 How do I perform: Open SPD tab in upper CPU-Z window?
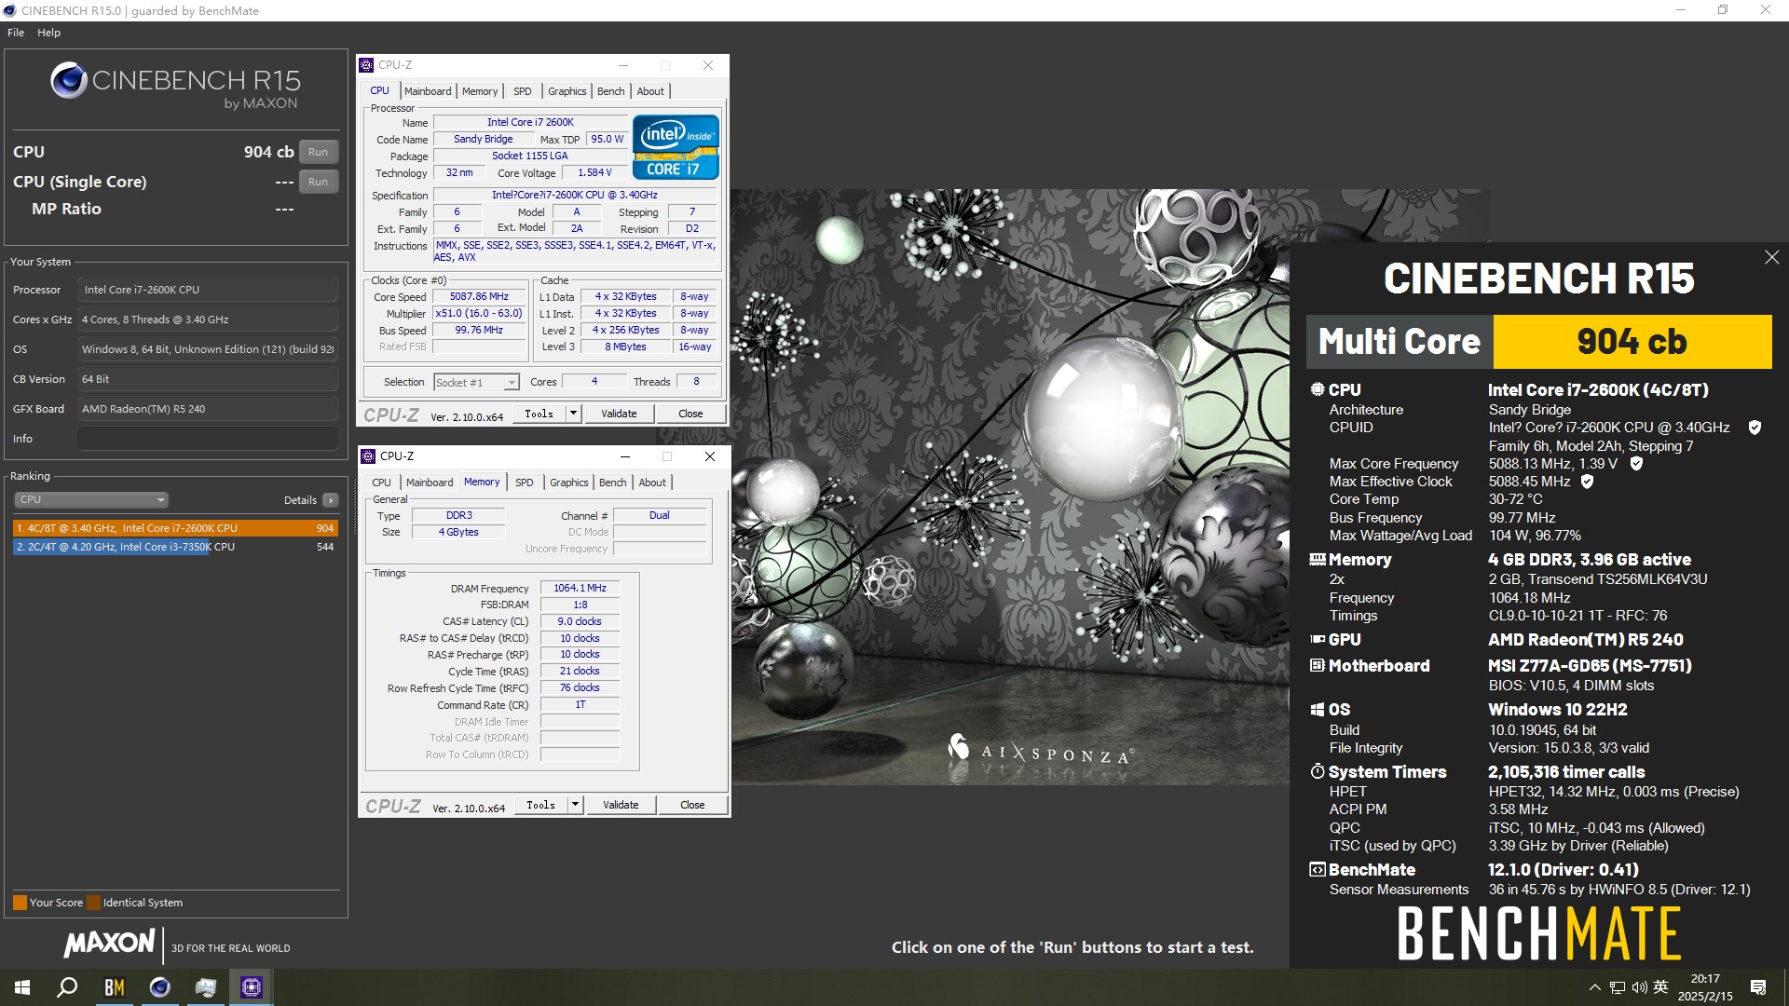coord(523,91)
